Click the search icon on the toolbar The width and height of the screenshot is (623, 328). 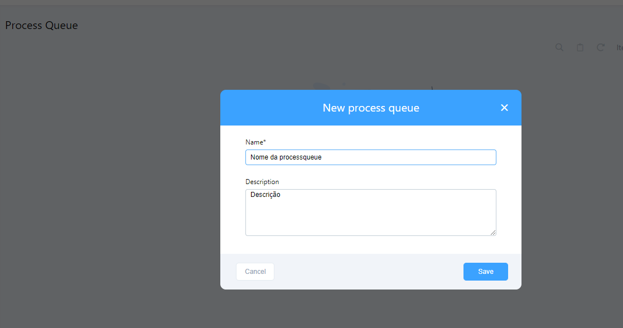click(x=559, y=47)
